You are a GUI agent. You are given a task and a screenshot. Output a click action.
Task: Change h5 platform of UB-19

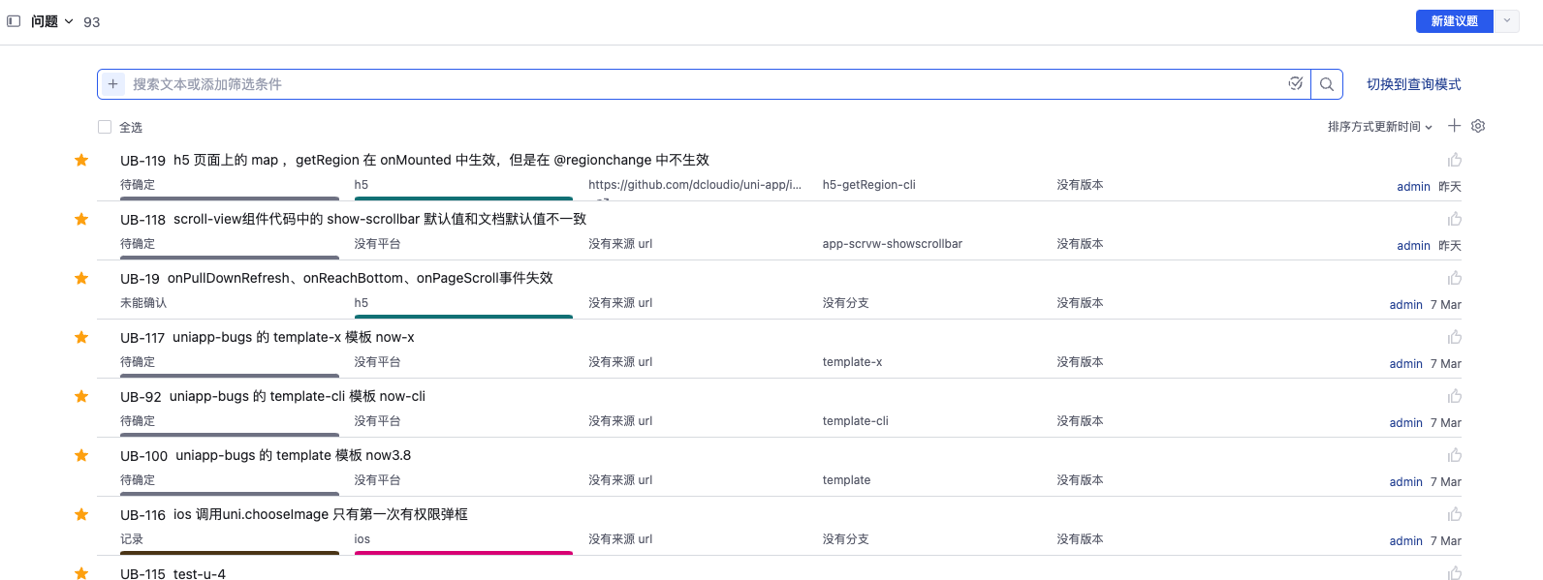point(362,303)
